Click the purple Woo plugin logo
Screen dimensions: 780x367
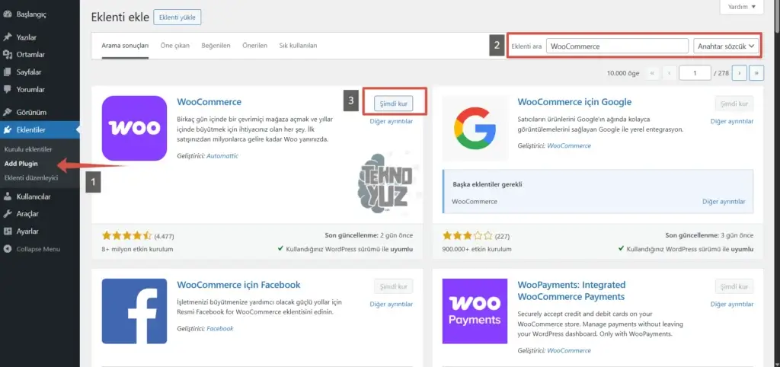[x=134, y=128]
